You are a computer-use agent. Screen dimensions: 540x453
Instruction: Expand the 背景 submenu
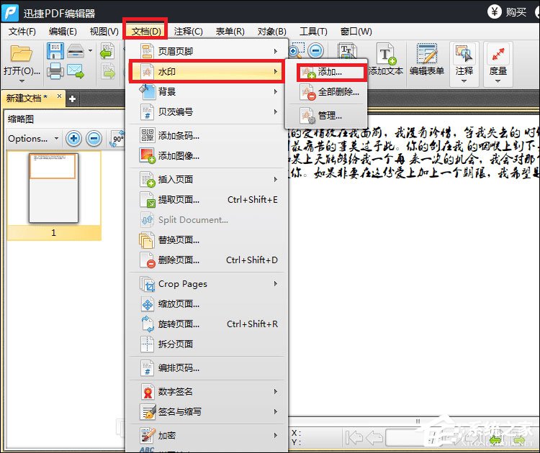[x=207, y=91]
